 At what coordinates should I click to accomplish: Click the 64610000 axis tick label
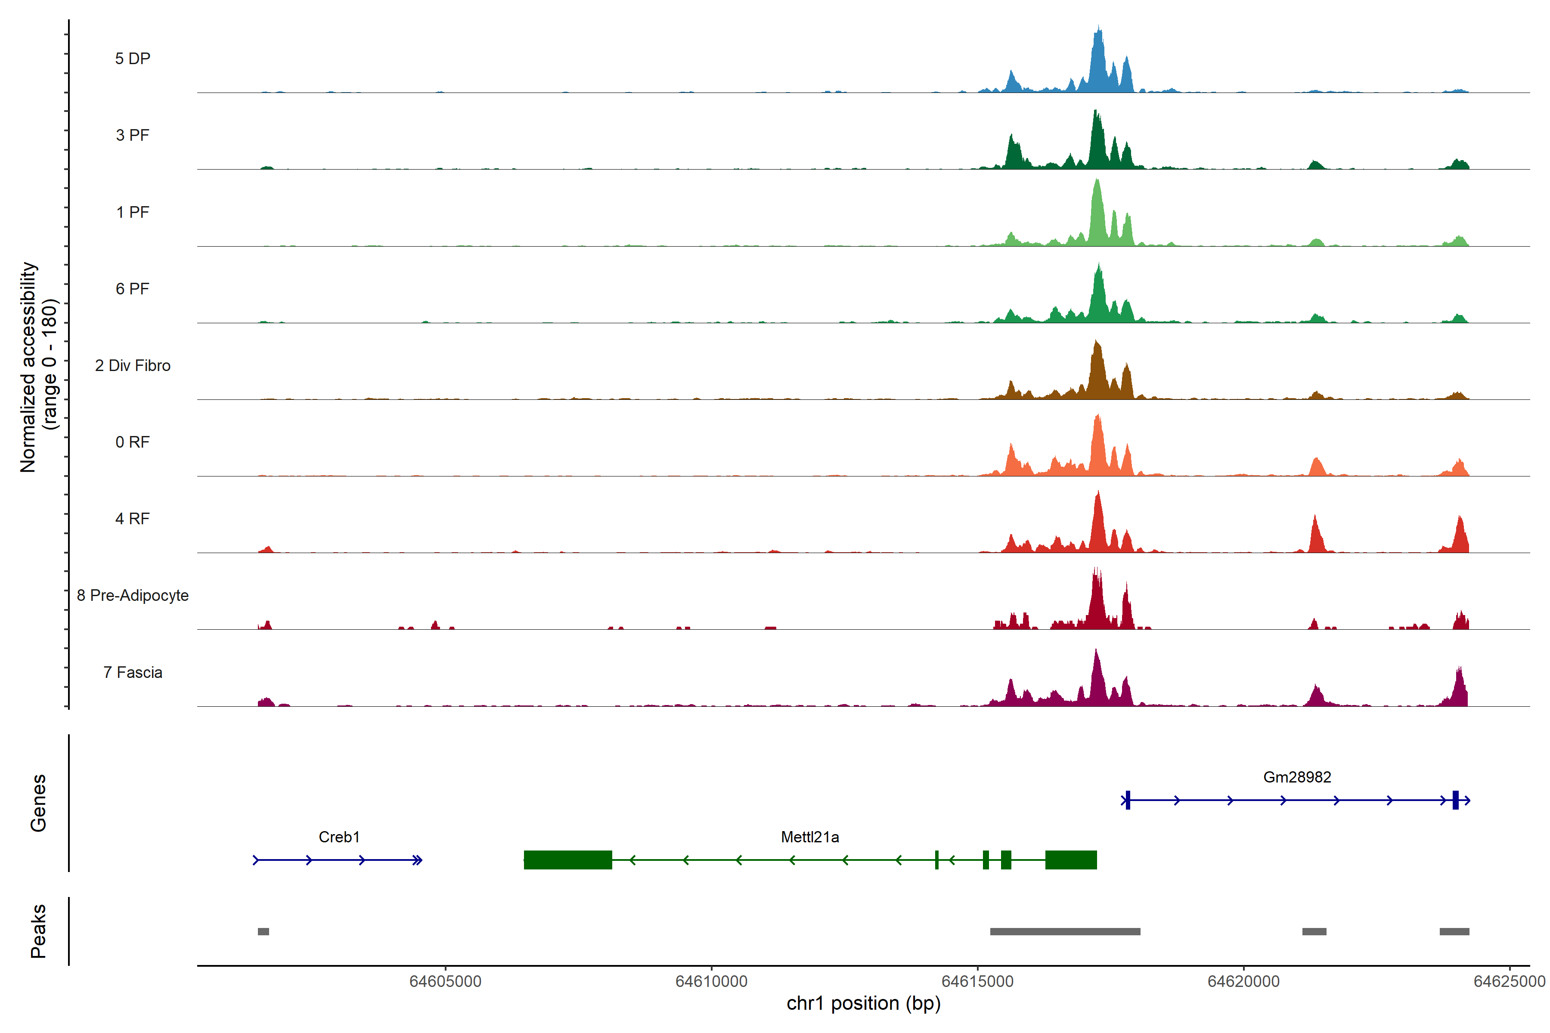[x=711, y=981]
